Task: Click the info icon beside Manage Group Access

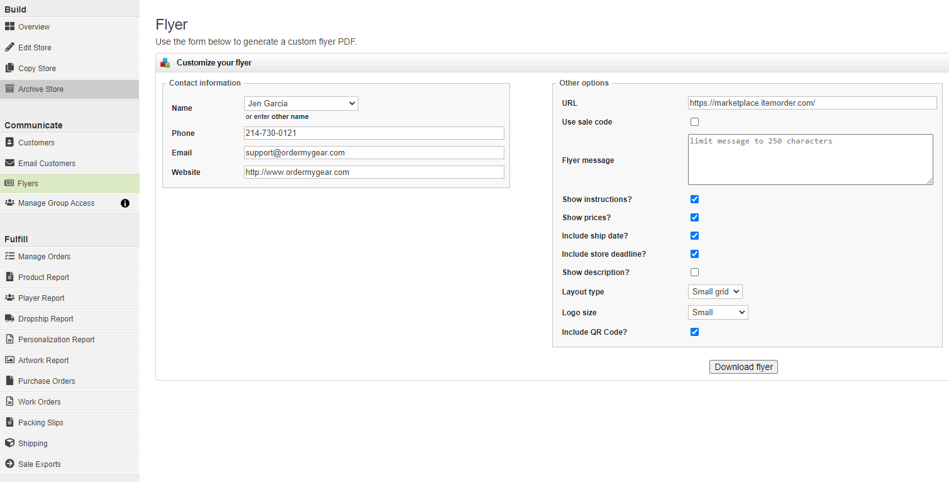Action: pyautogui.click(x=125, y=203)
